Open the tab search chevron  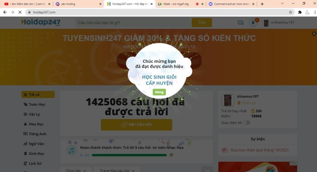pyautogui.click(x=282, y=3)
